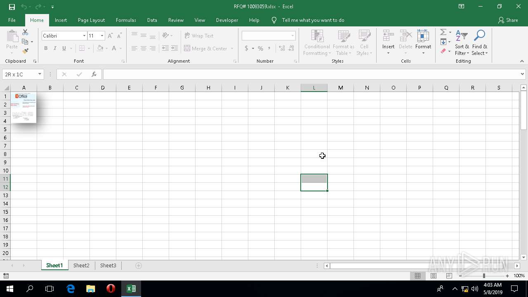This screenshot has height=297, width=528.
Task: Click the Borders icon
Action: [x=82, y=48]
